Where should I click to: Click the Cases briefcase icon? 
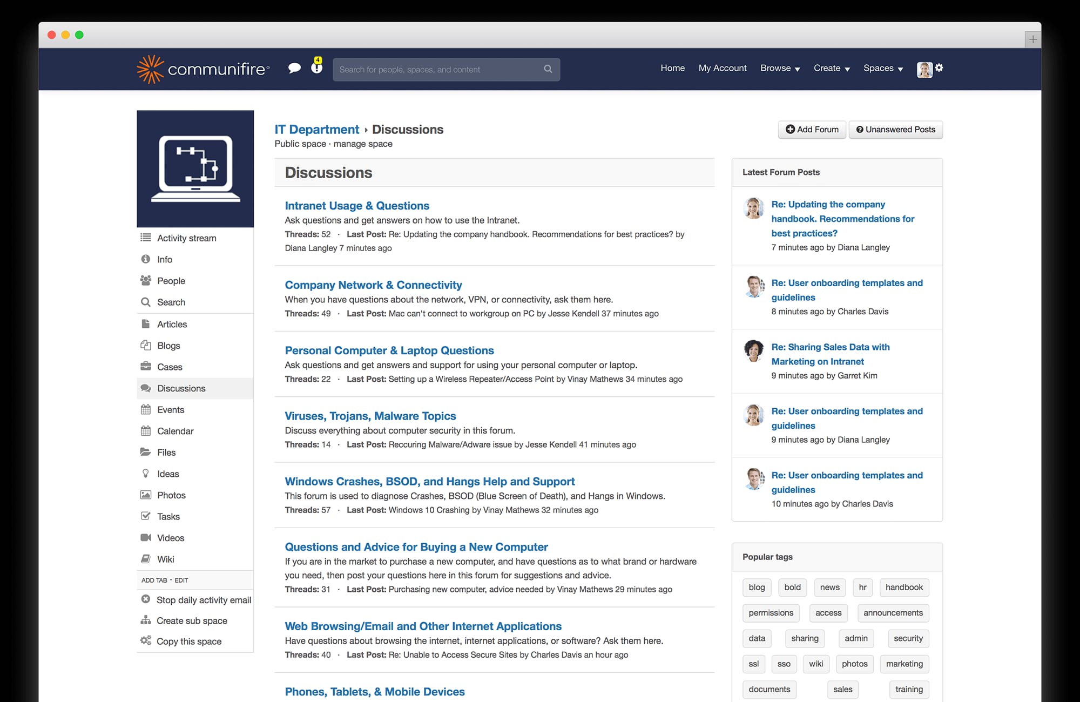(146, 367)
